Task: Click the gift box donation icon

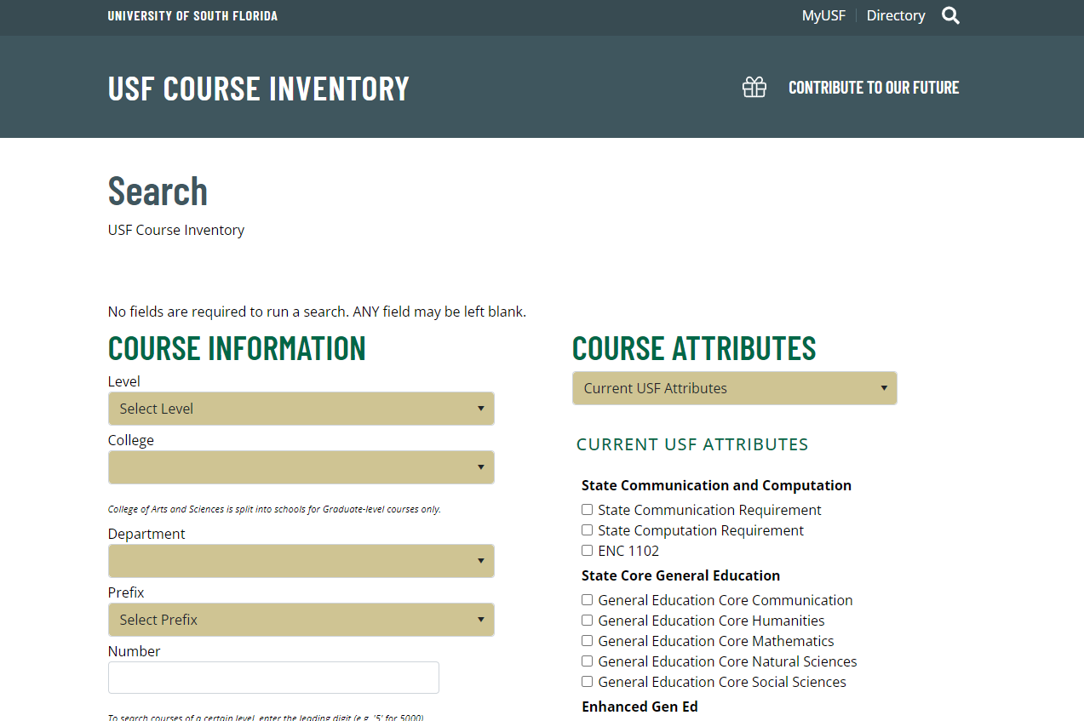Action: point(754,87)
